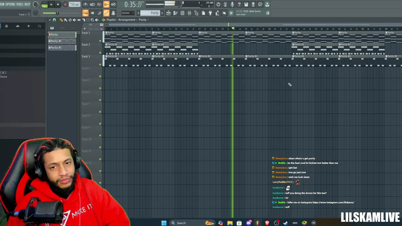Open the Purity pattern selector
This screenshot has height=226, width=402.
pos(150,13)
